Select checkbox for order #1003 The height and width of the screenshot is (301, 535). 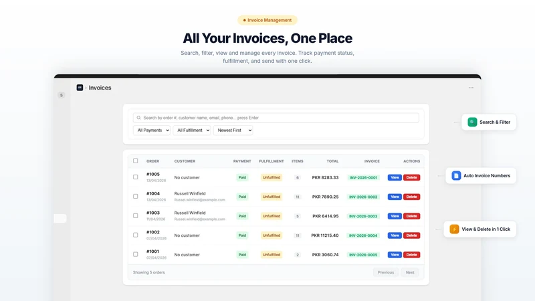pos(136,215)
